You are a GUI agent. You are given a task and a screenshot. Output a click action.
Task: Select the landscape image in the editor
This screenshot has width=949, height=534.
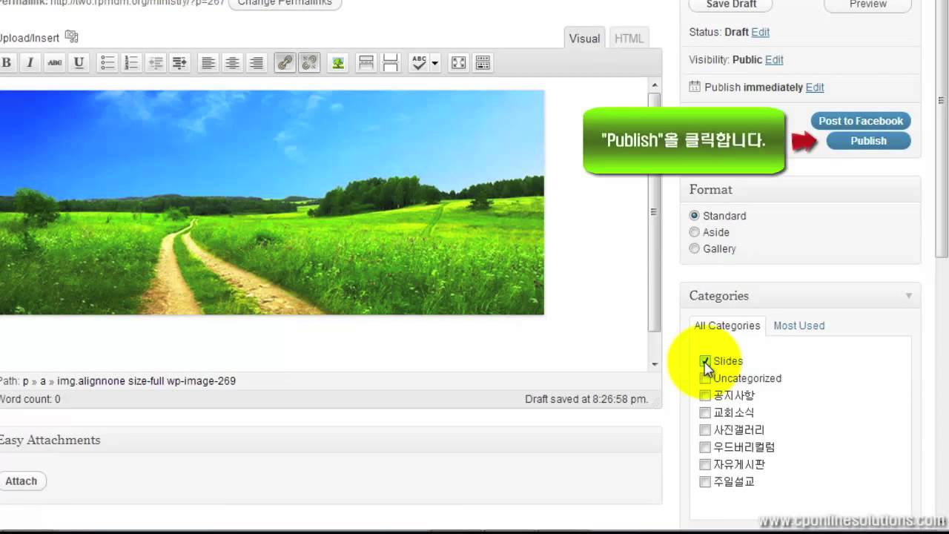pos(272,202)
